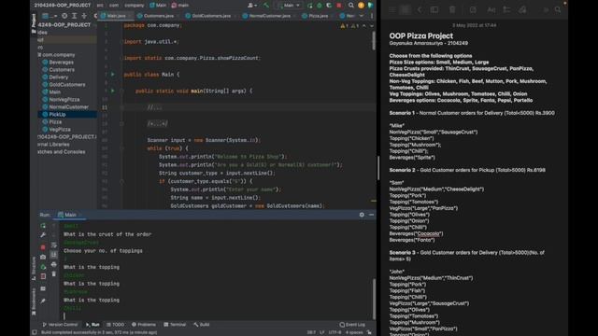Click the OOP Pizza Project note title
This screenshot has height=336, width=598.
421,35
